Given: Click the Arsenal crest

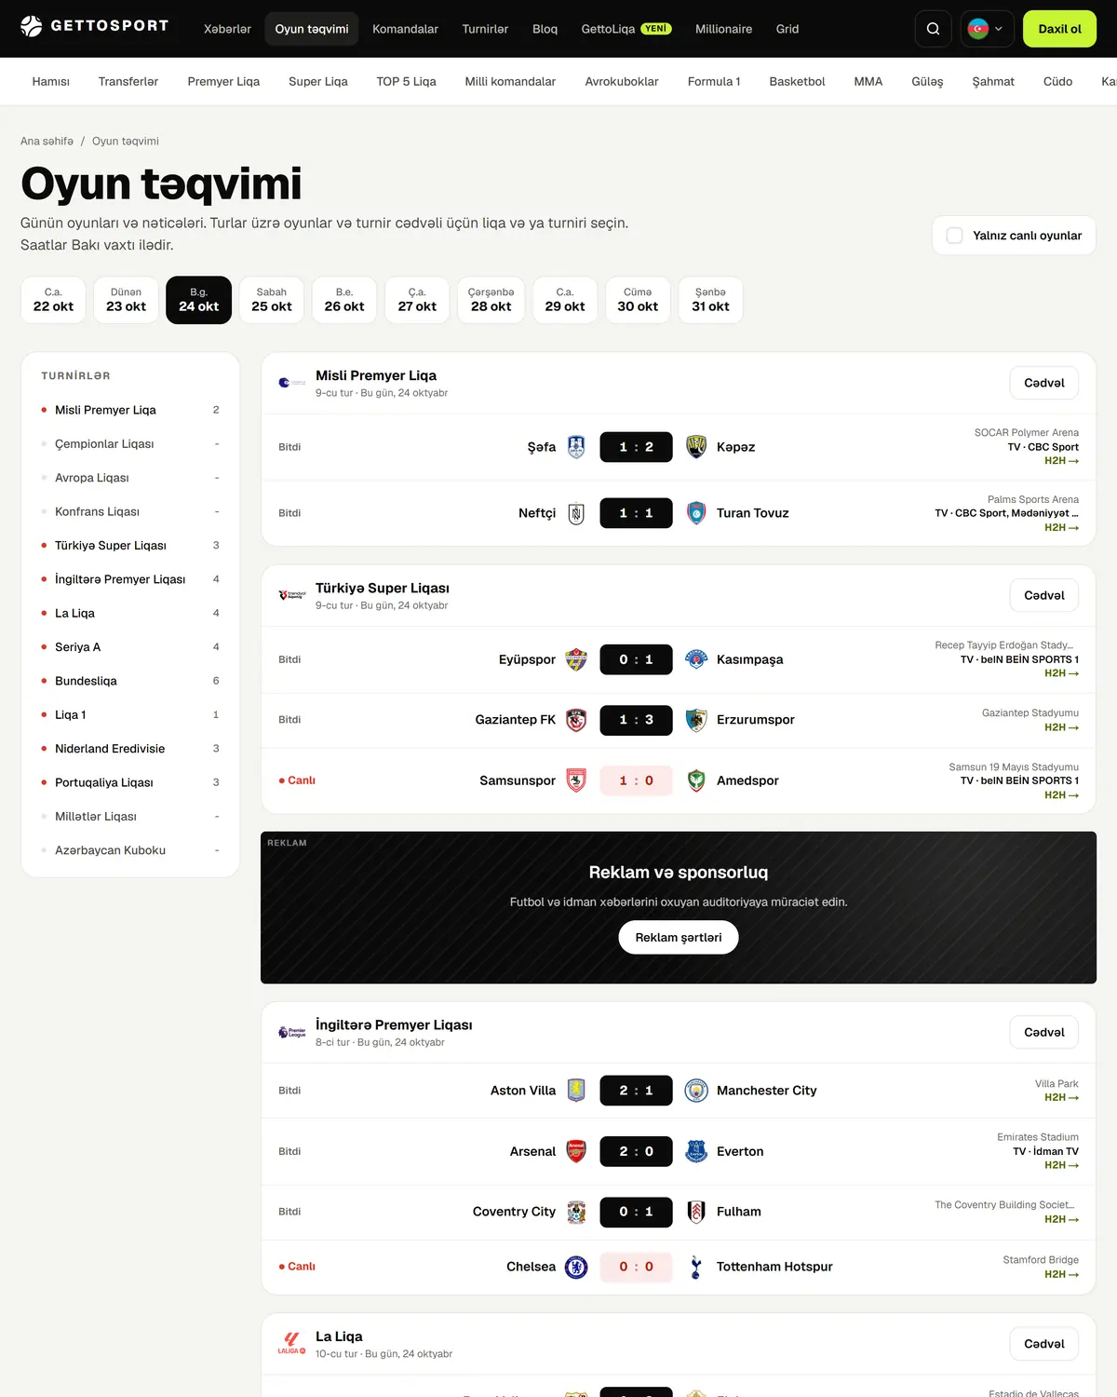Looking at the screenshot, I should tap(576, 1151).
